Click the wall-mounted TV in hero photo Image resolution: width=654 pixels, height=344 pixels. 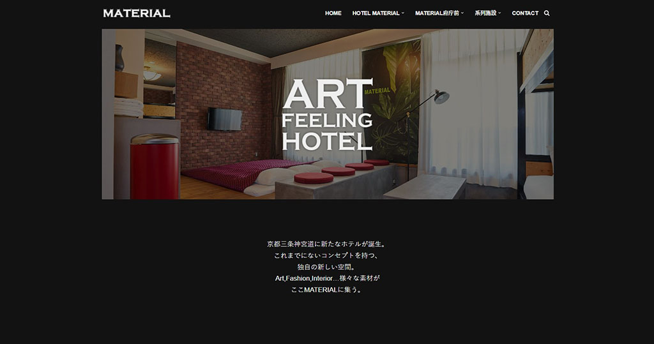click(225, 119)
